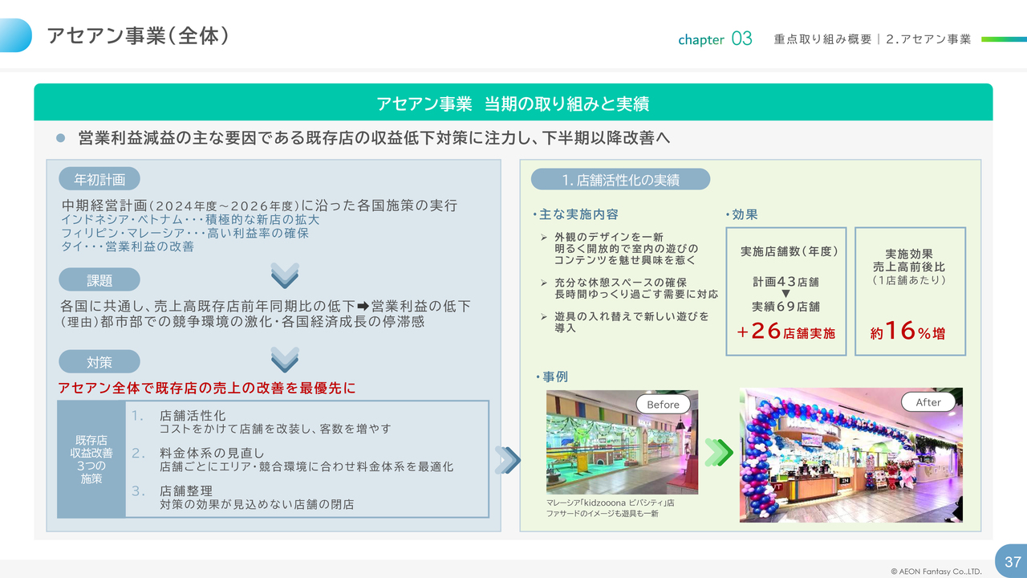The width and height of the screenshot is (1027, 578).
Task: Select the 年初計画 label pill
Action: pyautogui.click(x=99, y=178)
